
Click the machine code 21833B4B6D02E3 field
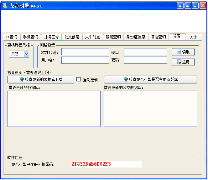(x=107, y=164)
